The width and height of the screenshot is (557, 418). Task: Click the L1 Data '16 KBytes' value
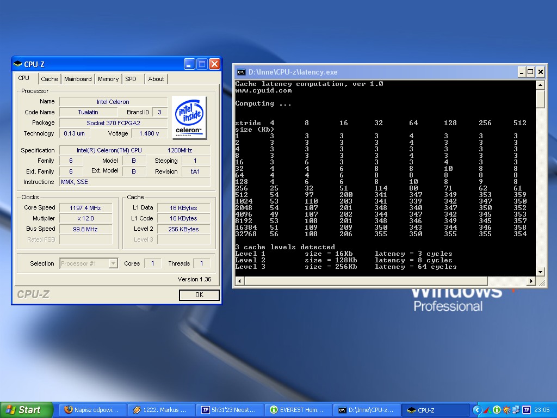pyautogui.click(x=183, y=208)
